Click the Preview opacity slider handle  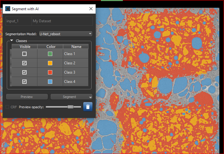[x=71, y=107]
